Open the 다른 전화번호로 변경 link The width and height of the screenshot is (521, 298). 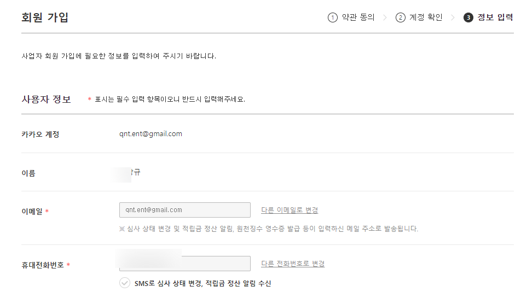coord(293,264)
